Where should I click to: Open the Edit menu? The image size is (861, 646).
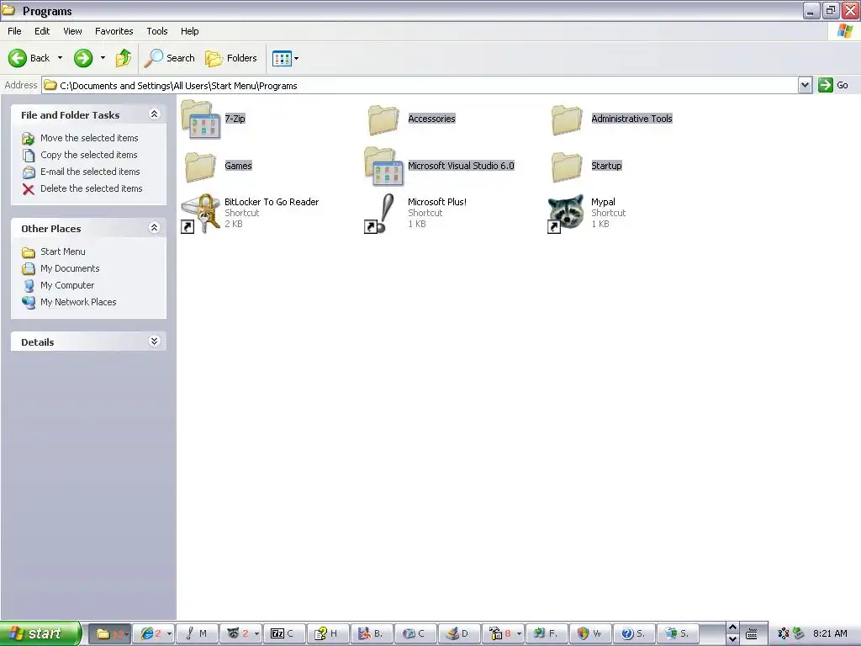click(42, 31)
